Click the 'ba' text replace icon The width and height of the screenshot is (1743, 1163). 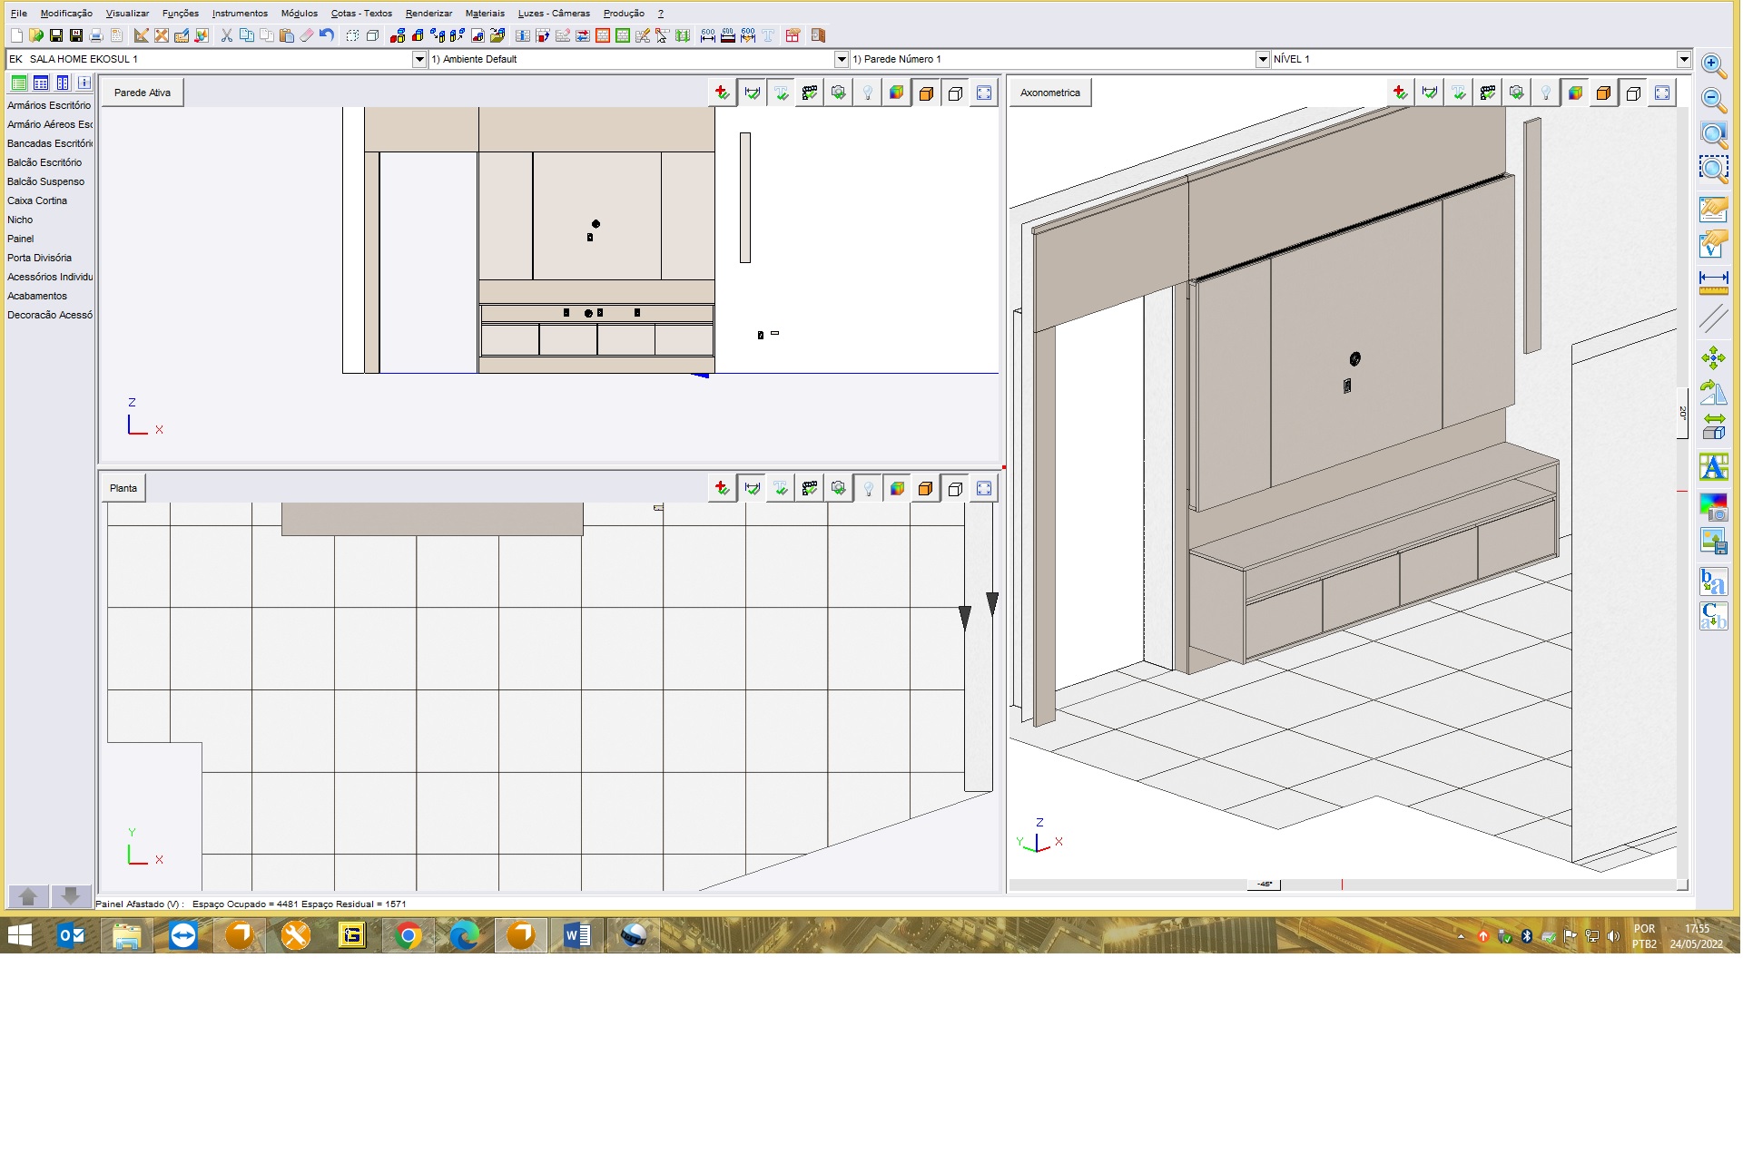[1714, 581]
